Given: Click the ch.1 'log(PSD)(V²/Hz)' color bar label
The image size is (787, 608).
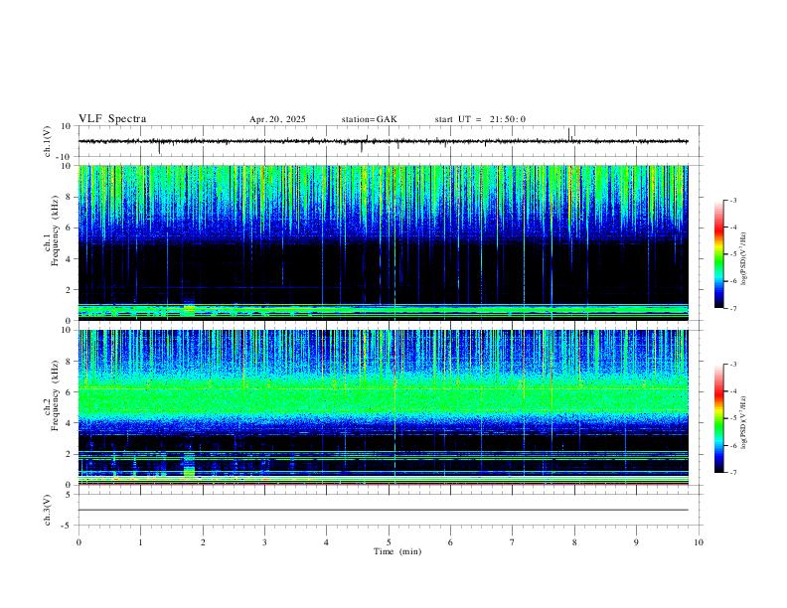Looking at the screenshot, I should point(744,258).
